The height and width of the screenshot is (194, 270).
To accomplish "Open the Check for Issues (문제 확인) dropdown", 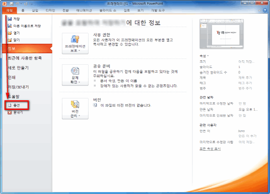I will [x=75, y=75].
